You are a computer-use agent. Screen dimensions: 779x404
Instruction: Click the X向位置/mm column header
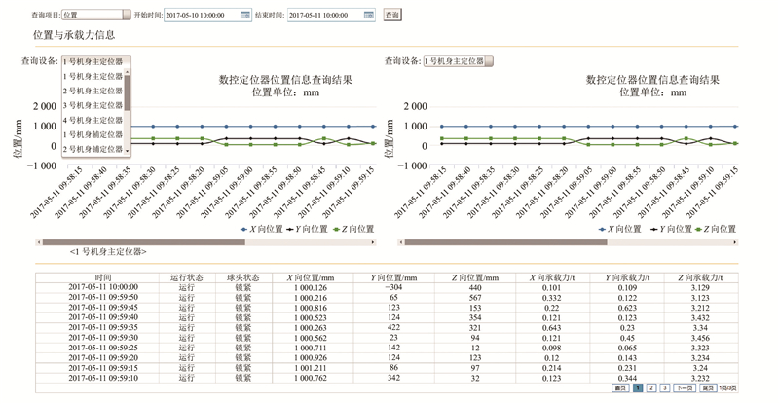(311, 277)
